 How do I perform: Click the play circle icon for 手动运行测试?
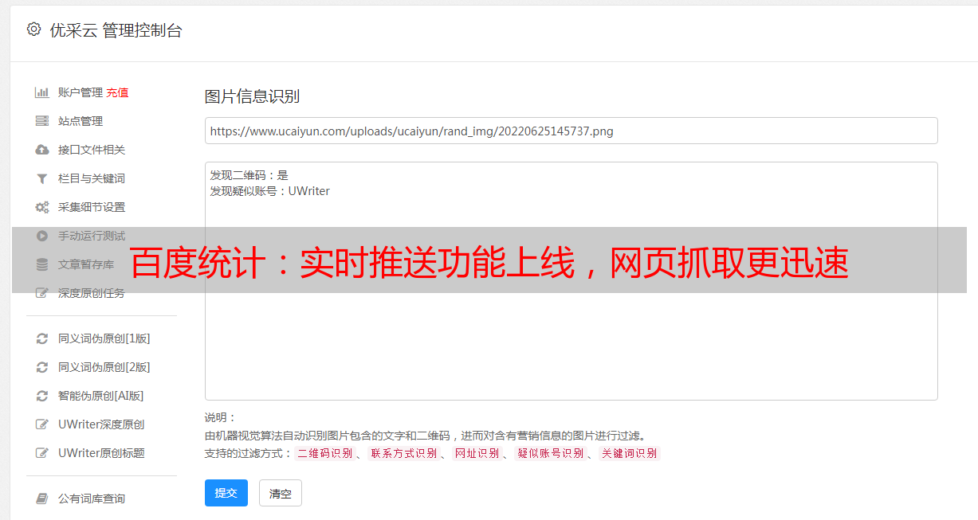[42, 236]
